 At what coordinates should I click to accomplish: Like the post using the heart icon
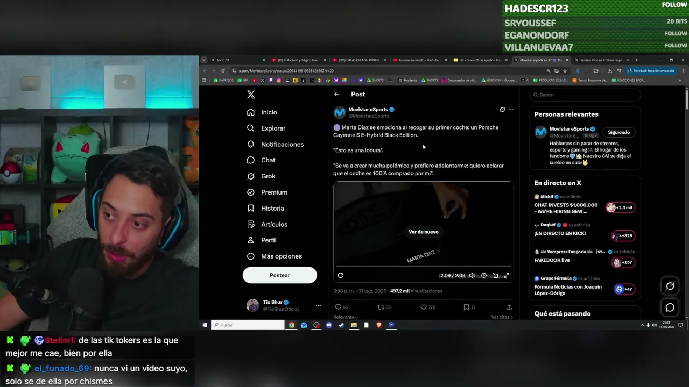tap(424, 307)
